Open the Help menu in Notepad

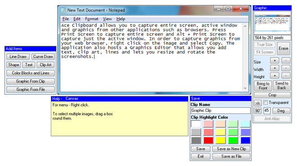click(x=121, y=19)
